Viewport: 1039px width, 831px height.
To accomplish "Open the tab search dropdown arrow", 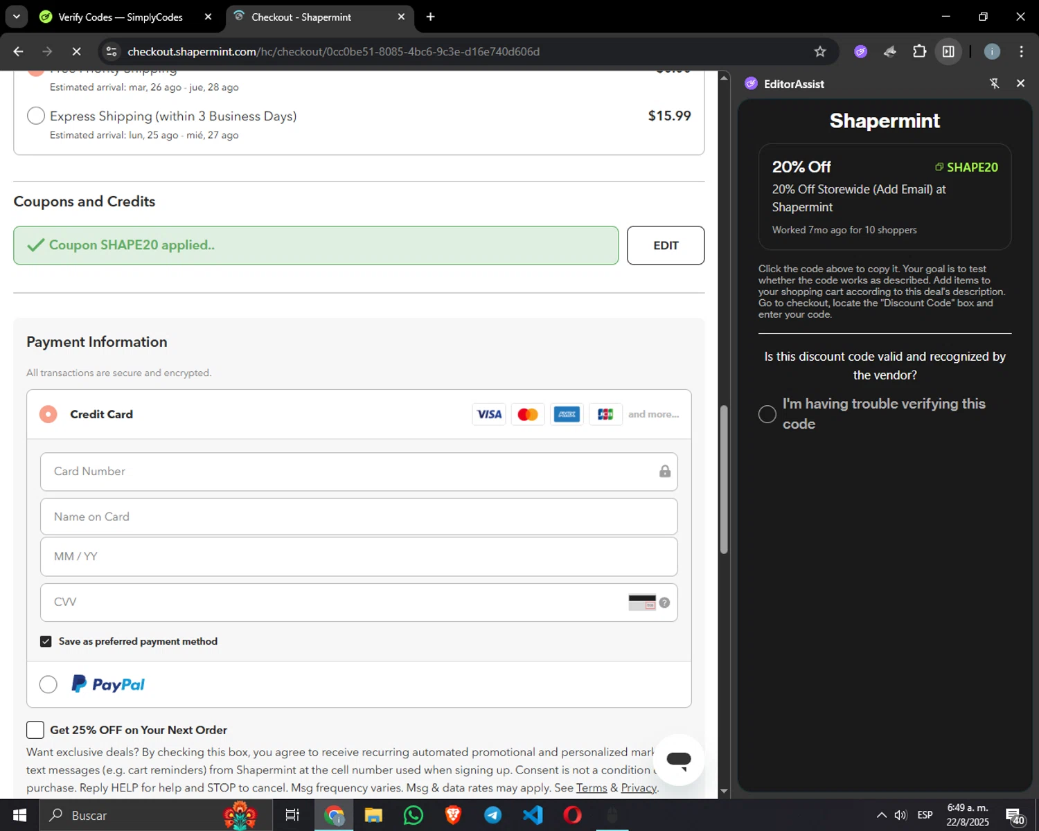I will [x=16, y=17].
